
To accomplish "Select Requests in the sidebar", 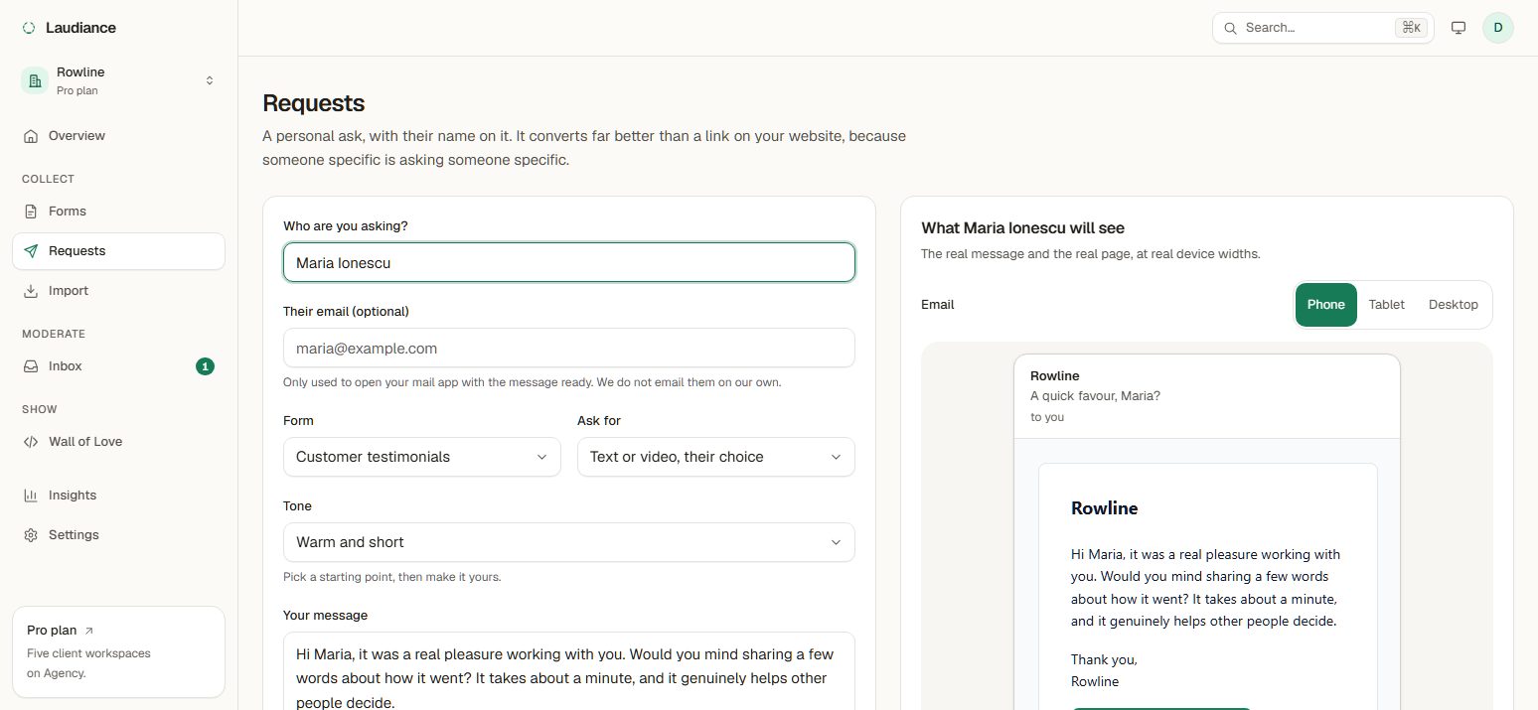I will (118, 251).
